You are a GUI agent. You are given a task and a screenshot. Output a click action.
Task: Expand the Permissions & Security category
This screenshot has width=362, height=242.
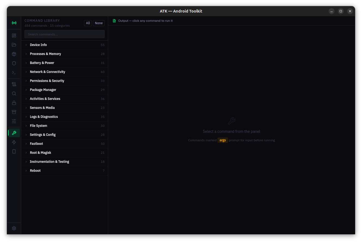coord(65,81)
